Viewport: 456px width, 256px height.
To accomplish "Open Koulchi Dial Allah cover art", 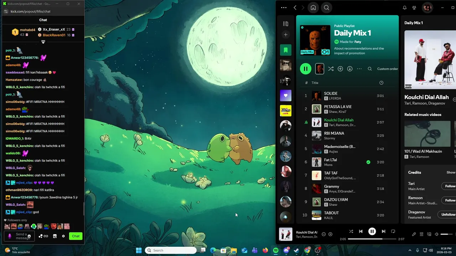I will (430, 59).
